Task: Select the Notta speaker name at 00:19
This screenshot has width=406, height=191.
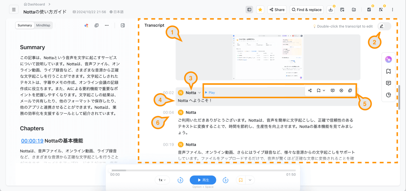Action: [191, 145]
